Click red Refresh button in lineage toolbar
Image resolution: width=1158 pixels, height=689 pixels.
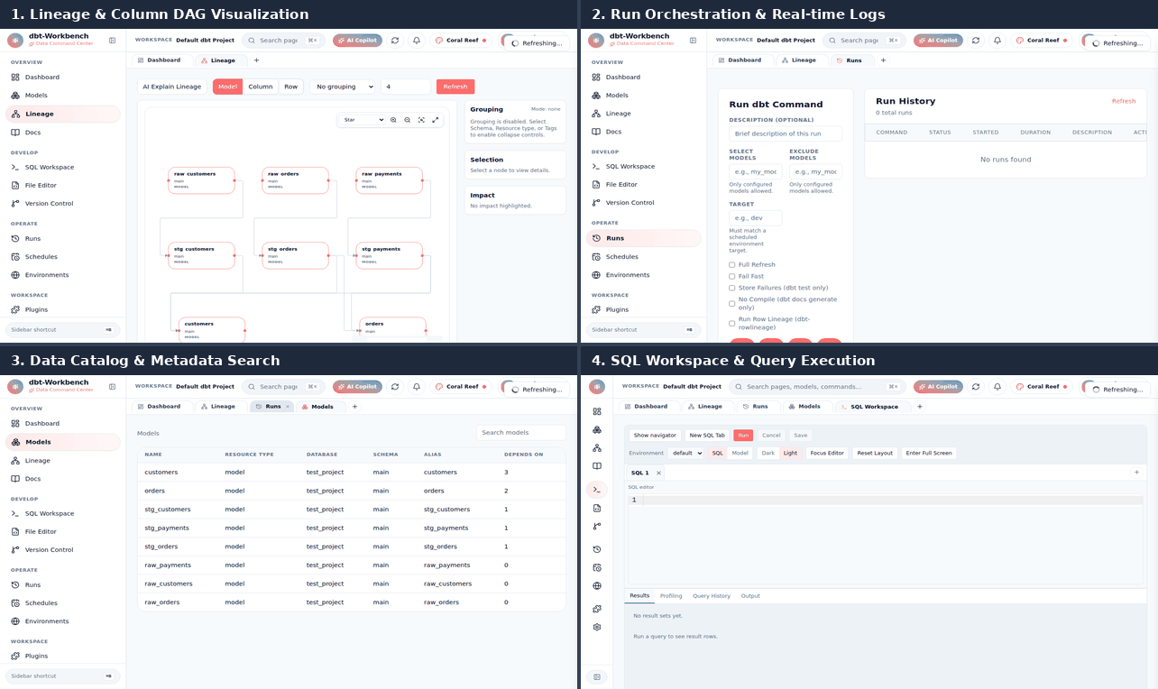coord(455,87)
